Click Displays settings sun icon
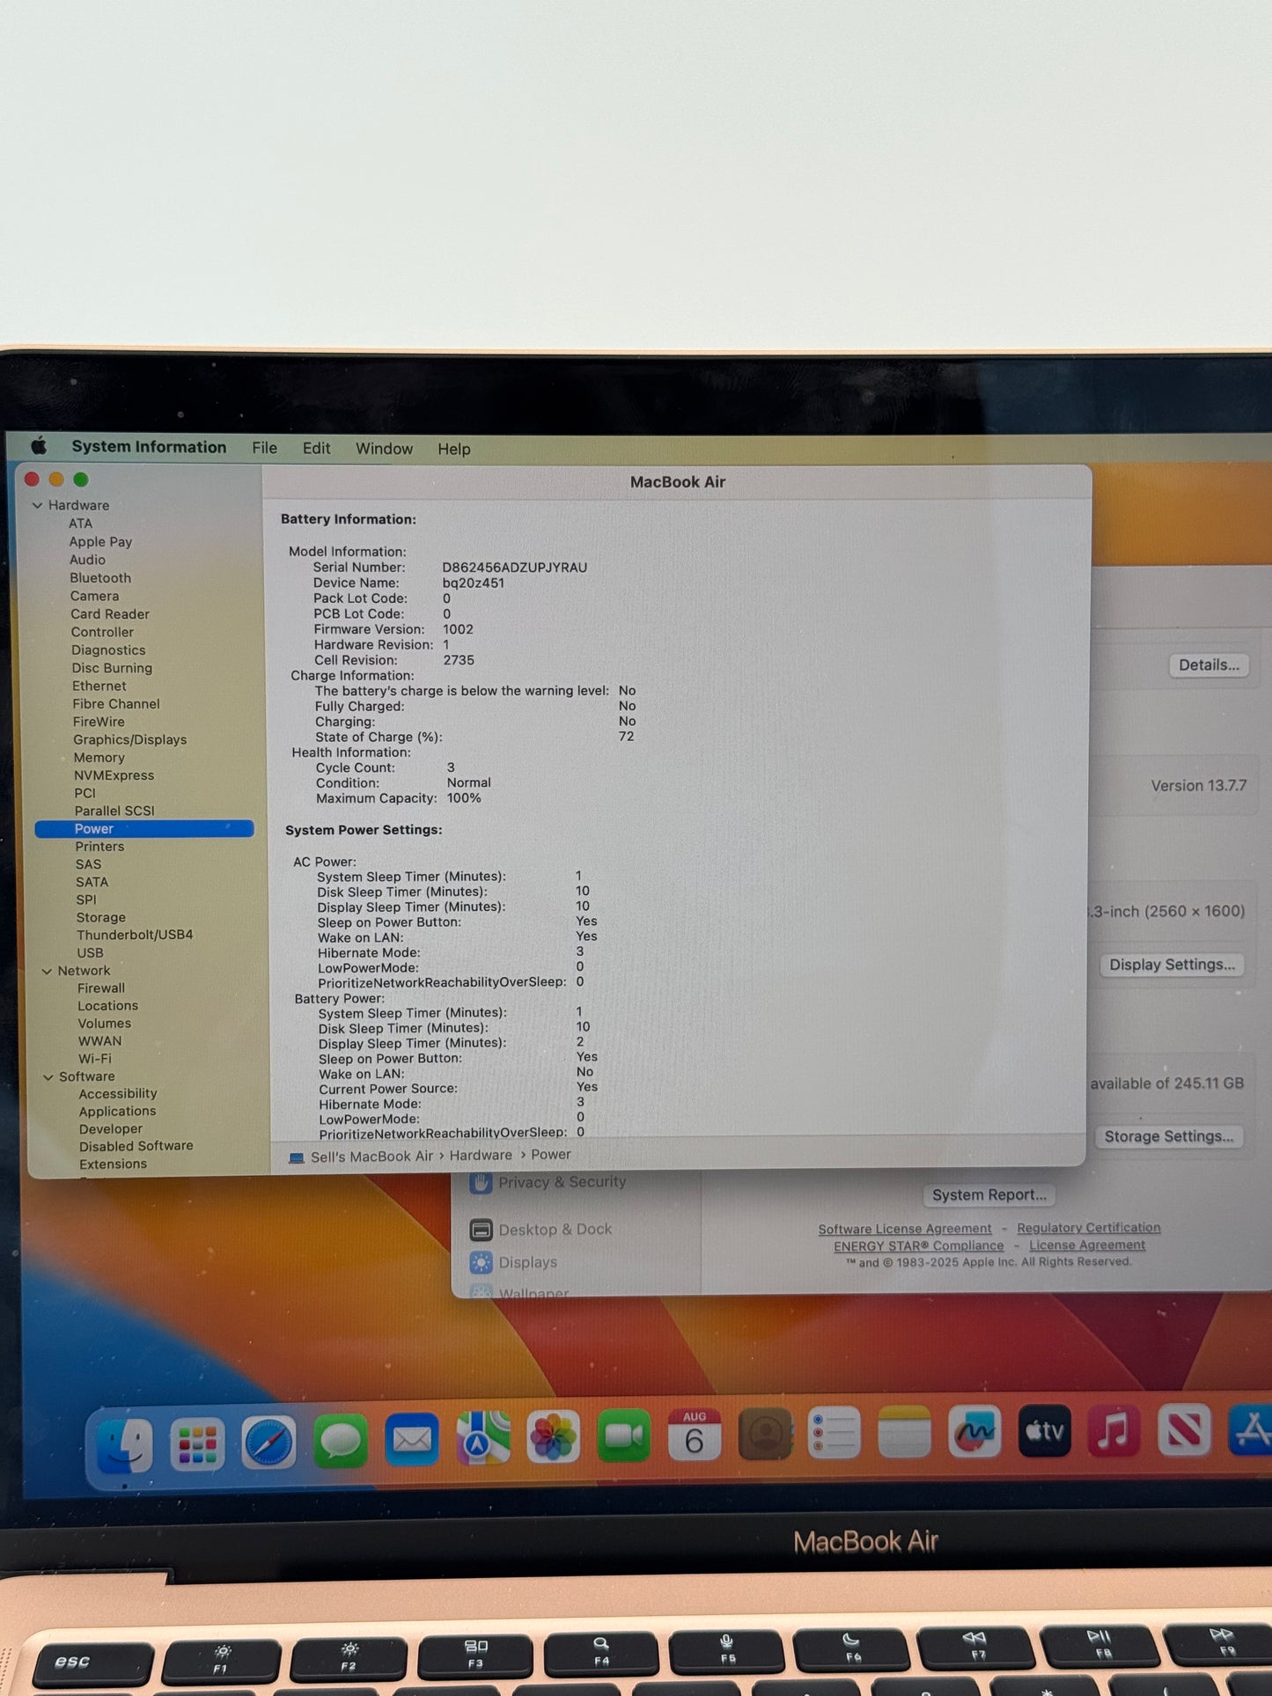Viewport: 1272px width, 1696px height. click(x=481, y=1263)
